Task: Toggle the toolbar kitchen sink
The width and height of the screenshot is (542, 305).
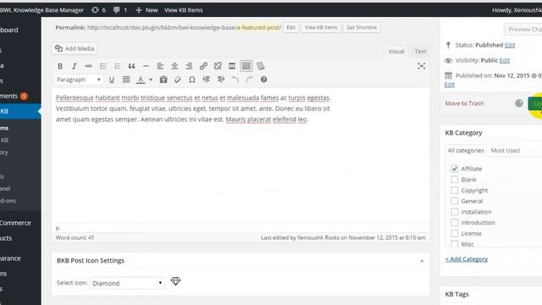Action: [246, 66]
